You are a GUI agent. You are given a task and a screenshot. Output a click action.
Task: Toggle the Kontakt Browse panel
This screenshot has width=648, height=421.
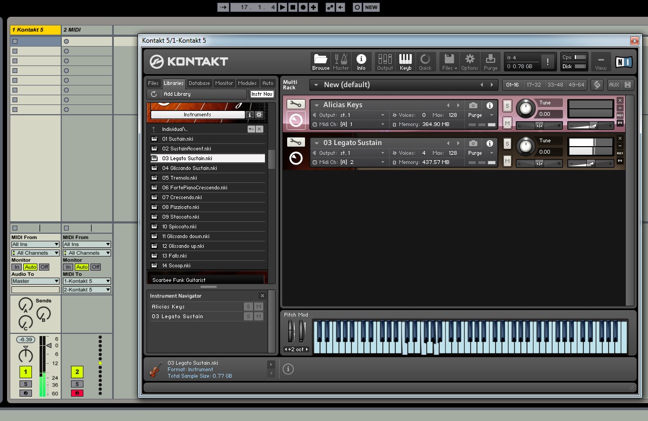point(321,62)
